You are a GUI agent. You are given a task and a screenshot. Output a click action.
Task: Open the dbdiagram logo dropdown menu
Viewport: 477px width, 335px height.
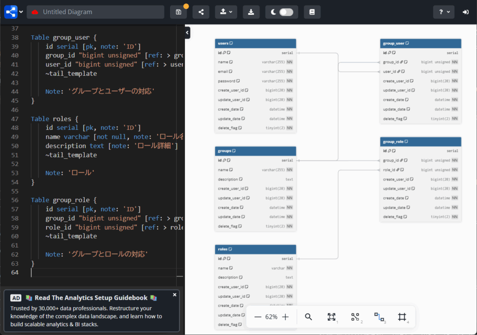click(14, 12)
